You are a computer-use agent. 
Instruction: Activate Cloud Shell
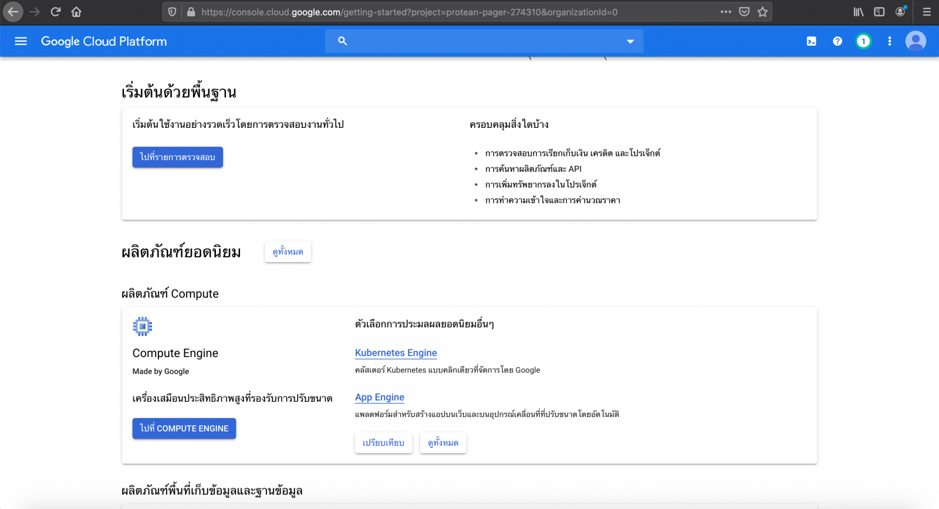point(812,41)
